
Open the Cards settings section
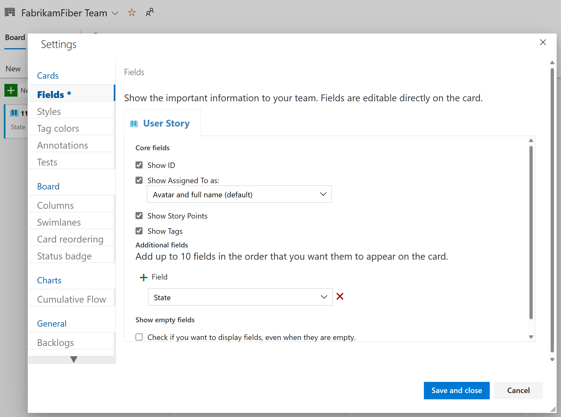(x=48, y=75)
